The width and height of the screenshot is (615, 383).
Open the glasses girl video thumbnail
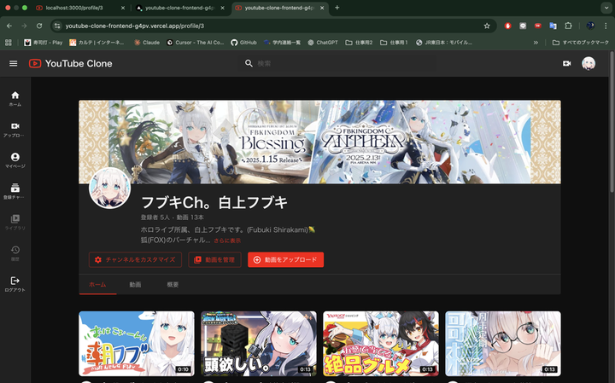(x=503, y=344)
